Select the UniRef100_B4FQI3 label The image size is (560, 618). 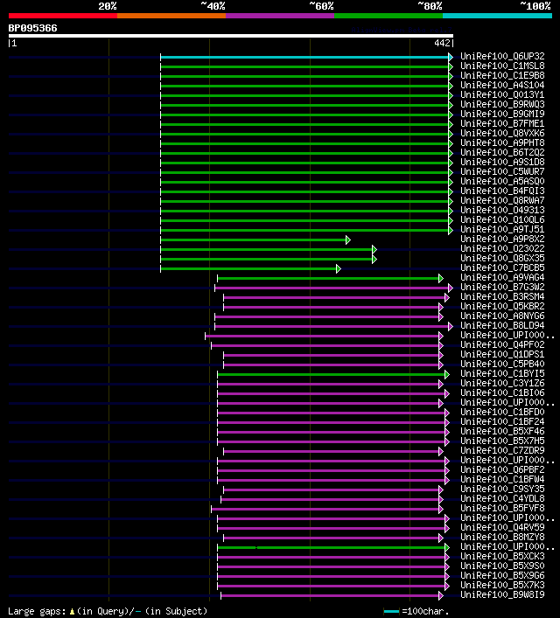pos(502,191)
